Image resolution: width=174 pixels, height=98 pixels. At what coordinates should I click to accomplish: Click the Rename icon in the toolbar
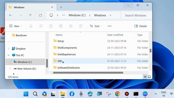[61, 26]
